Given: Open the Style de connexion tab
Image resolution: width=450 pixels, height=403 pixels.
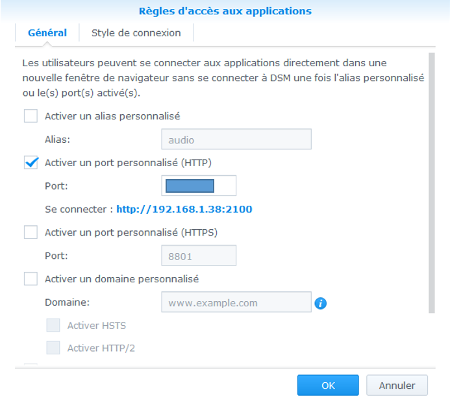Looking at the screenshot, I should pos(136,33).
